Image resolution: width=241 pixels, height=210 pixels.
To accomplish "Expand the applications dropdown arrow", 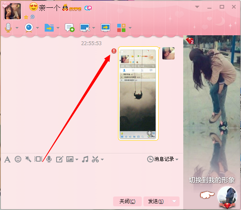I will pyautogui.click(x=130, y=28).
